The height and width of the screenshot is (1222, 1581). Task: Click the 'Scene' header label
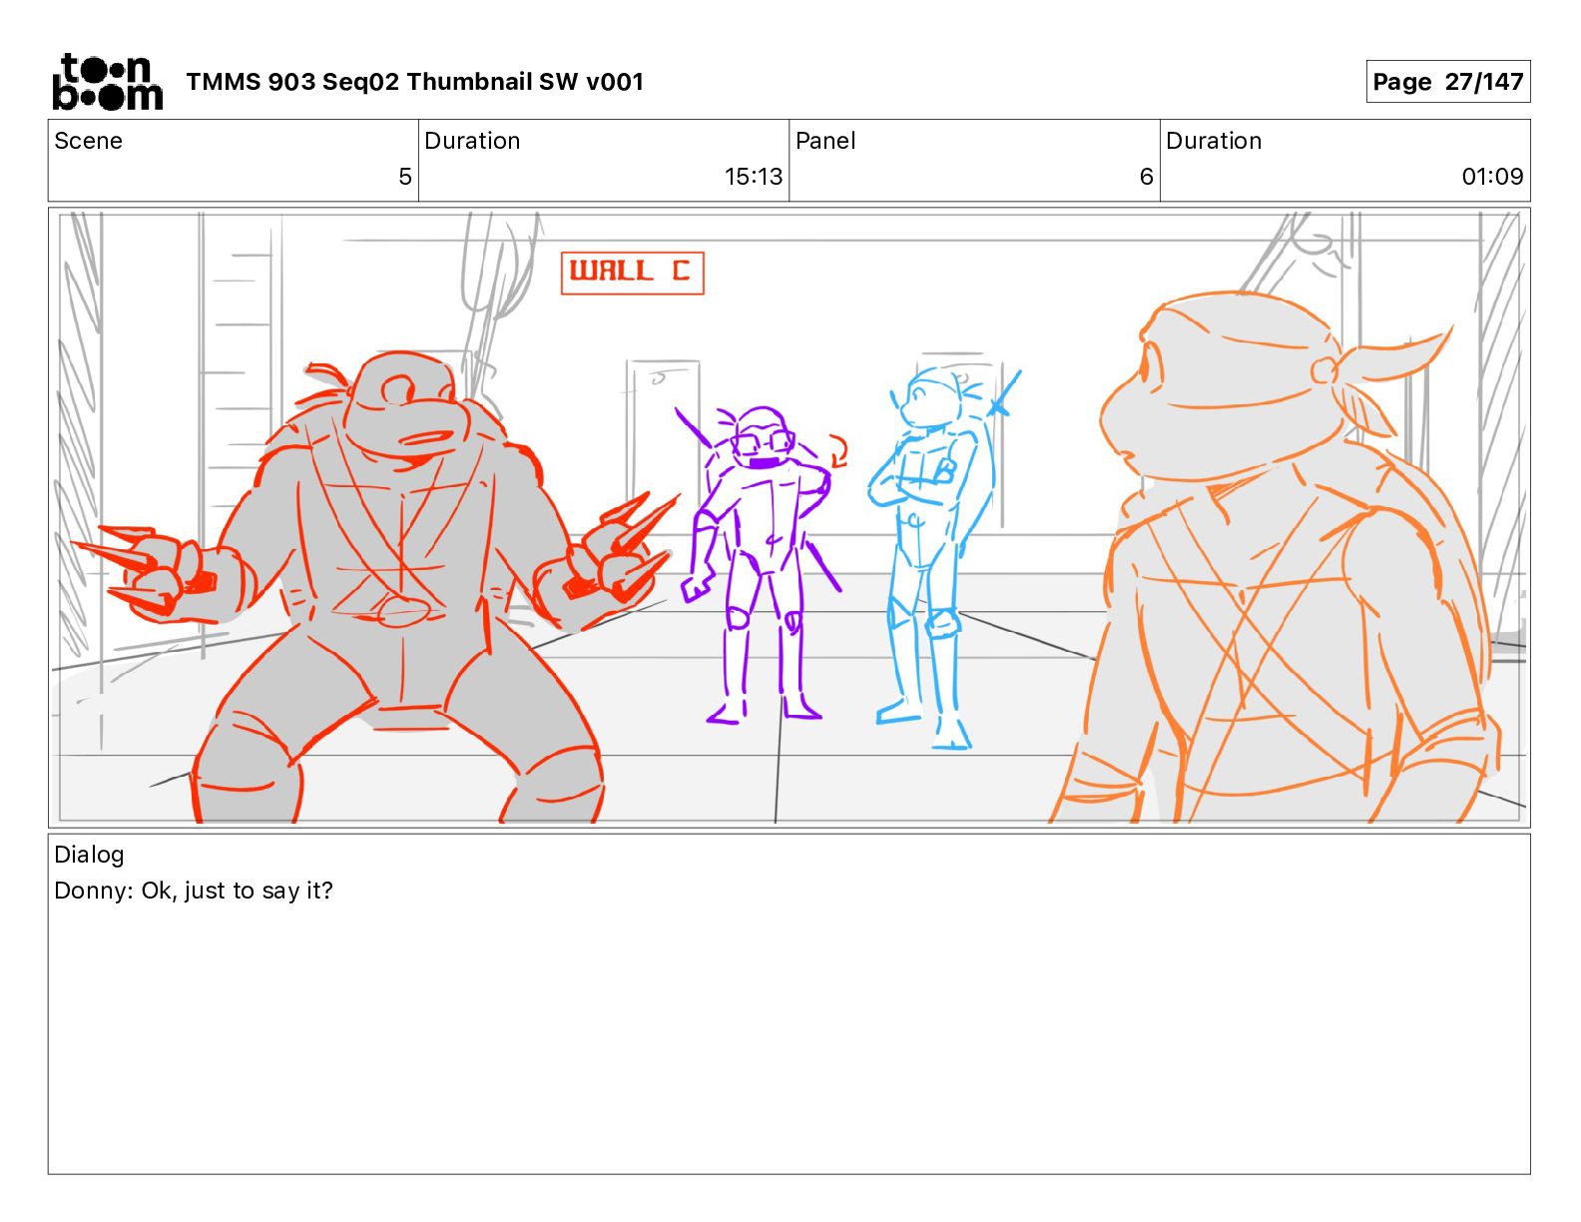88,141
